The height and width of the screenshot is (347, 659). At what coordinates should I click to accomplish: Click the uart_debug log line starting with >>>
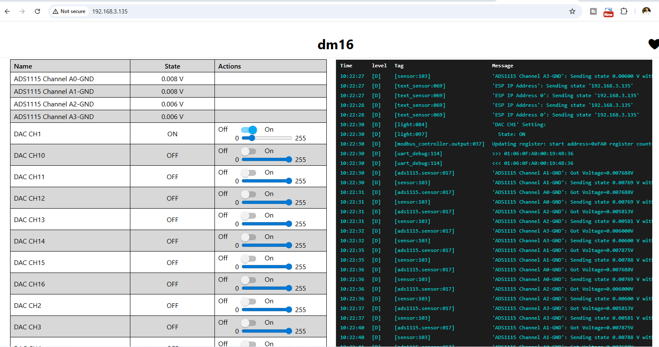(532, 154)
